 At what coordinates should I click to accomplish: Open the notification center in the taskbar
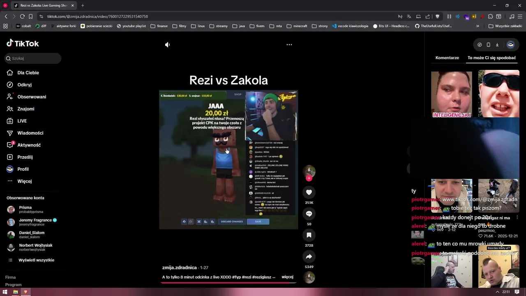click(517, 292)
